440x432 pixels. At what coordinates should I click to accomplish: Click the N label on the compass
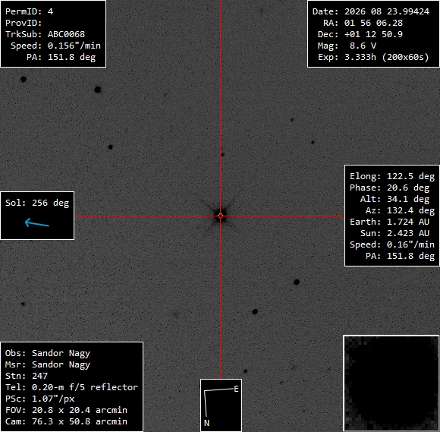pyautogui.click(x=206, y=423)
